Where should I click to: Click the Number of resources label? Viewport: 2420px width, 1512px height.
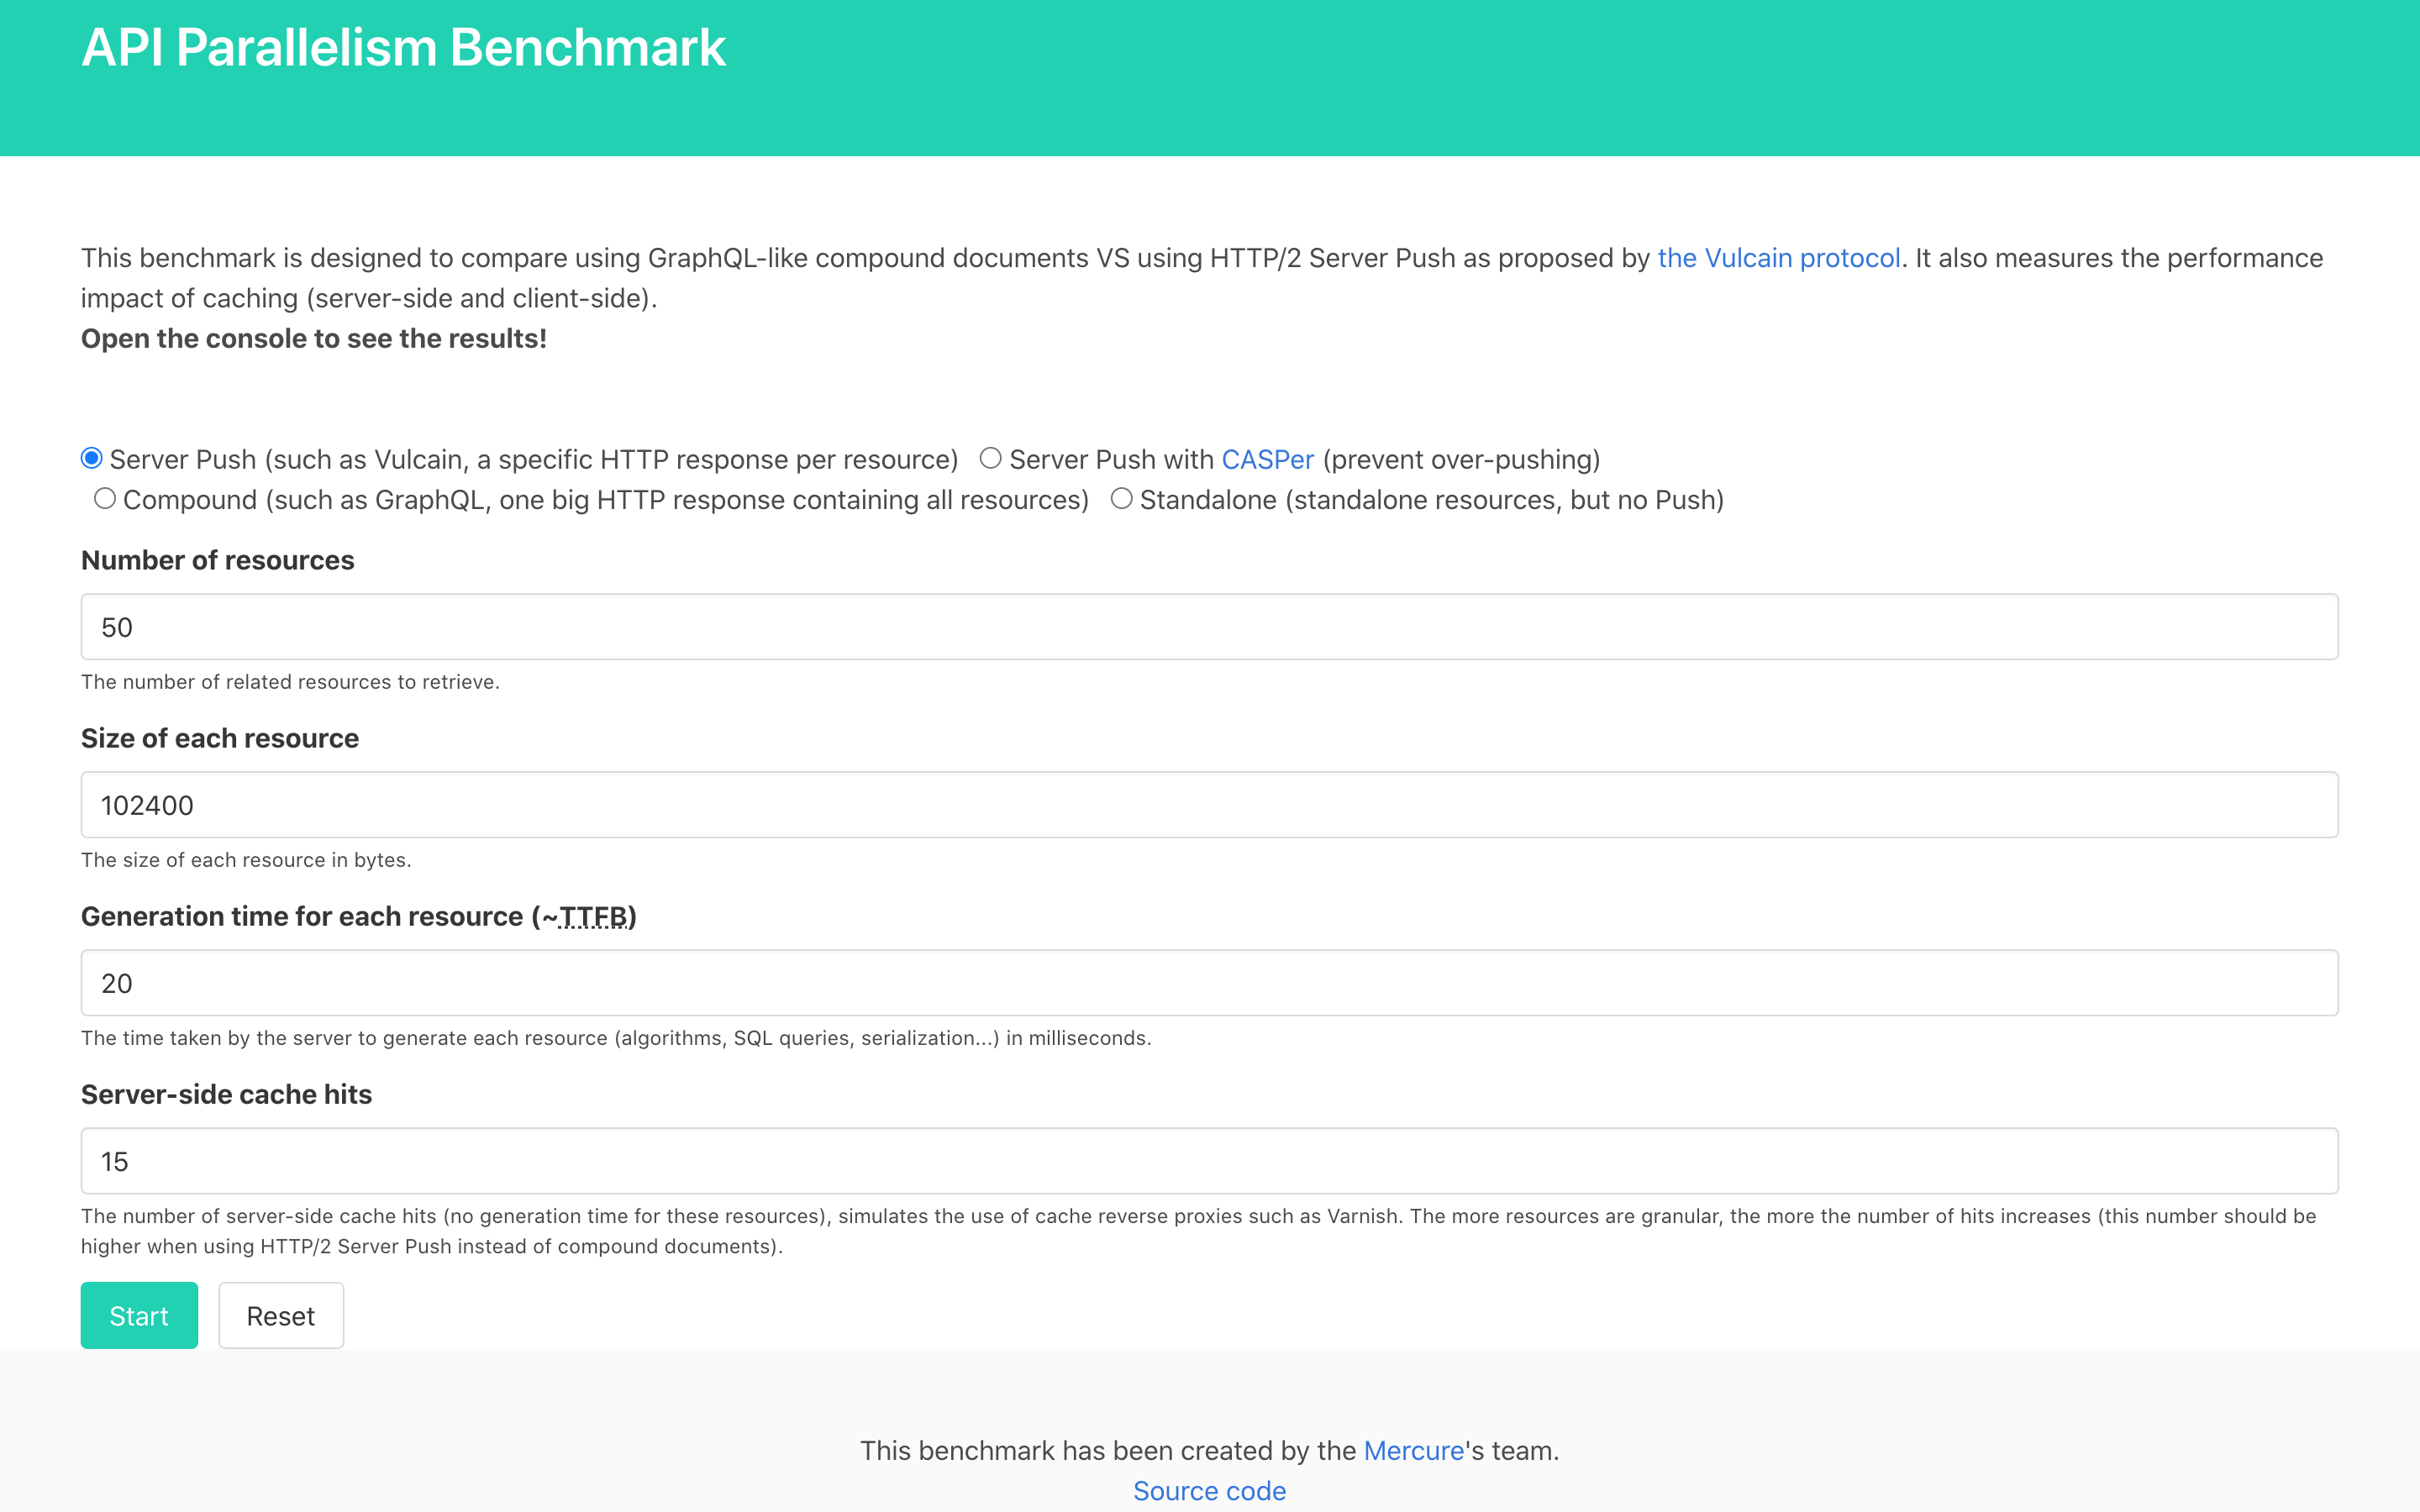click(x=217, y=560)
